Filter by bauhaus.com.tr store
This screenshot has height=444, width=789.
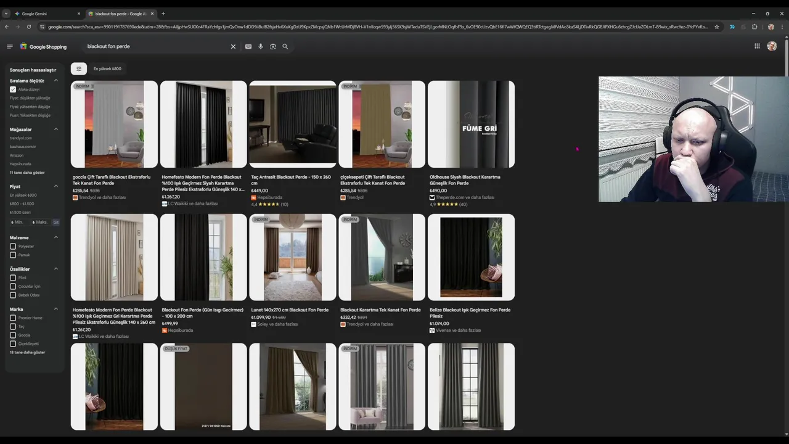(23, 147)
